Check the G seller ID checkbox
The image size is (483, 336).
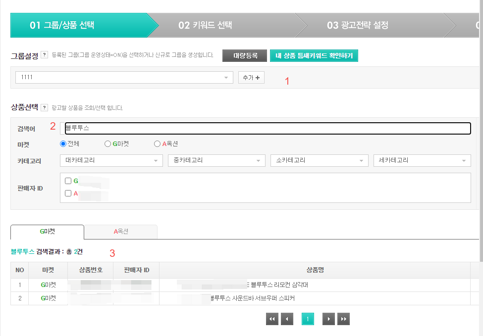click(x=68, y=181)
